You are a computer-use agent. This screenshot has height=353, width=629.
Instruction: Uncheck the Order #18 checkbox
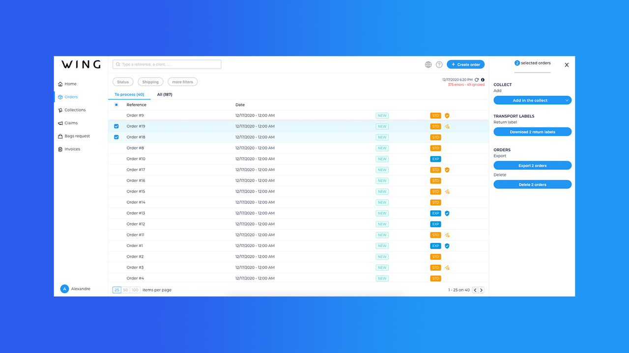click(x=116, y=137)
